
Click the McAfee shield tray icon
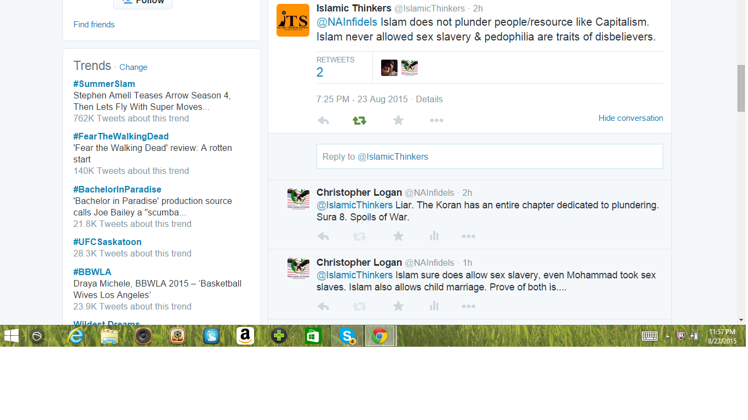click(x=682, y=336)
